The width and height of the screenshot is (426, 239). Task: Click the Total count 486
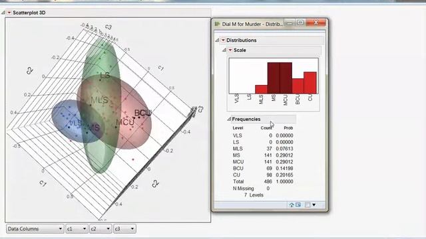tap(268, 181)
